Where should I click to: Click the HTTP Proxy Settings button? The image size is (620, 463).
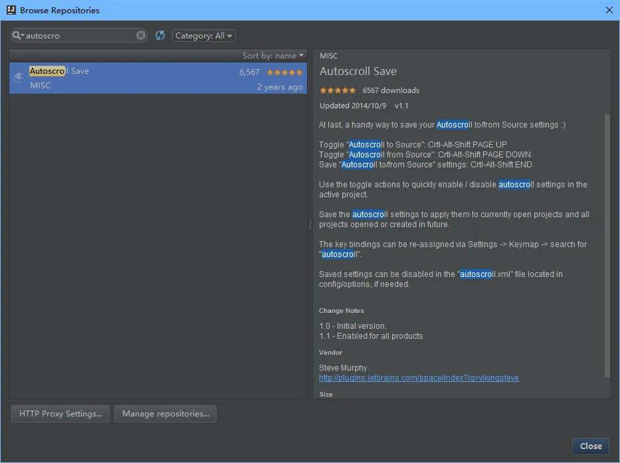point(60,414)
